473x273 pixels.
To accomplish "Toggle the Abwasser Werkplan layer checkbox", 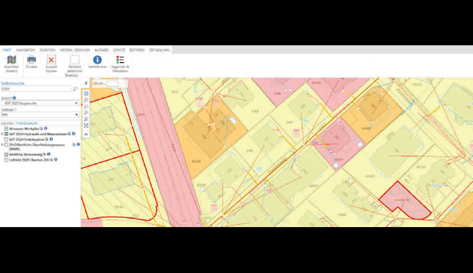I will point(6,128).
